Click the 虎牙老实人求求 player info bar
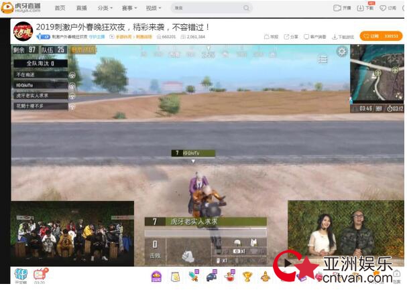Viewport: 407px width, 290px height. click(x=206, y=222)
